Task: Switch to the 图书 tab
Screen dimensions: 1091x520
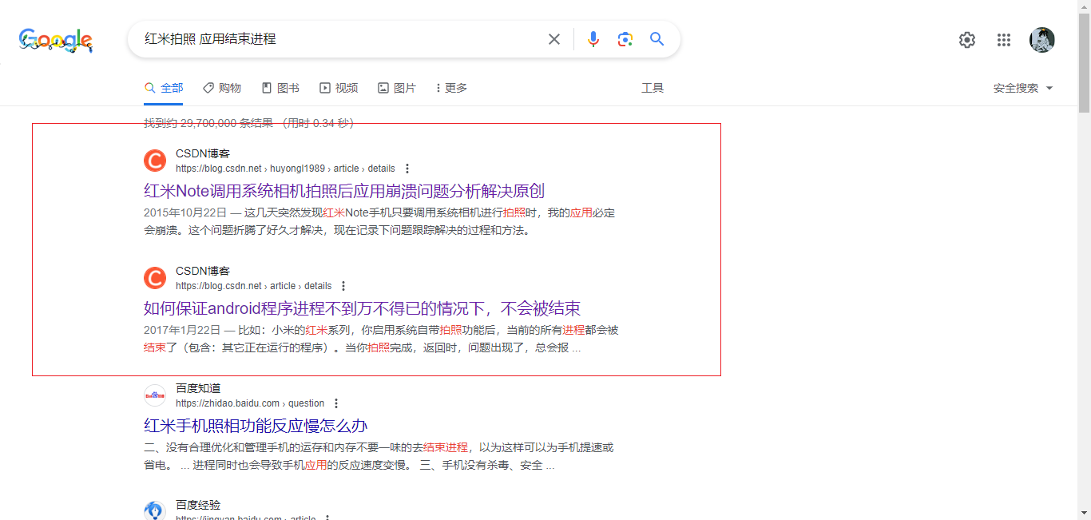Action: click(x=280, y=88)
